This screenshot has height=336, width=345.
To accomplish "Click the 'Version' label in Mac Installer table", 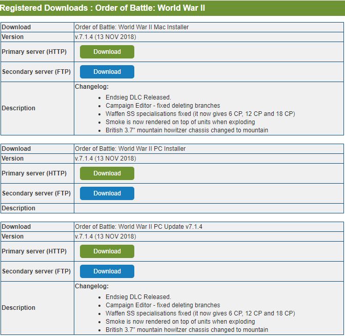I will click(12, 37).
